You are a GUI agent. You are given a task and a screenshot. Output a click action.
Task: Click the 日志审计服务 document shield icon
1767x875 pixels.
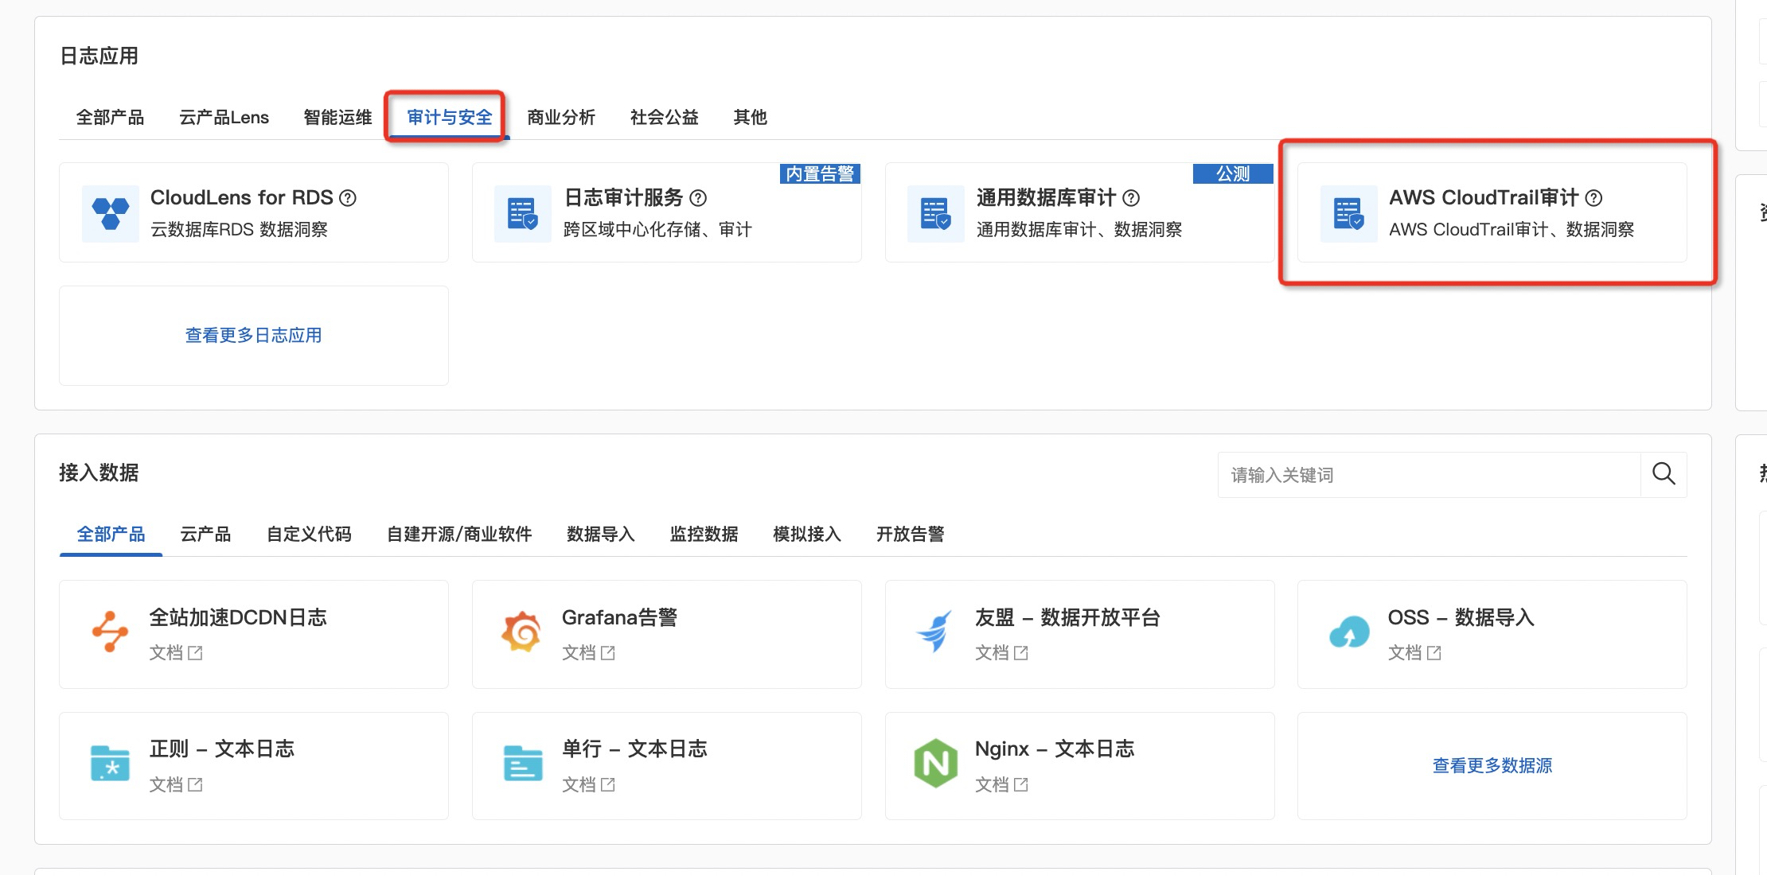coord(523,213)
